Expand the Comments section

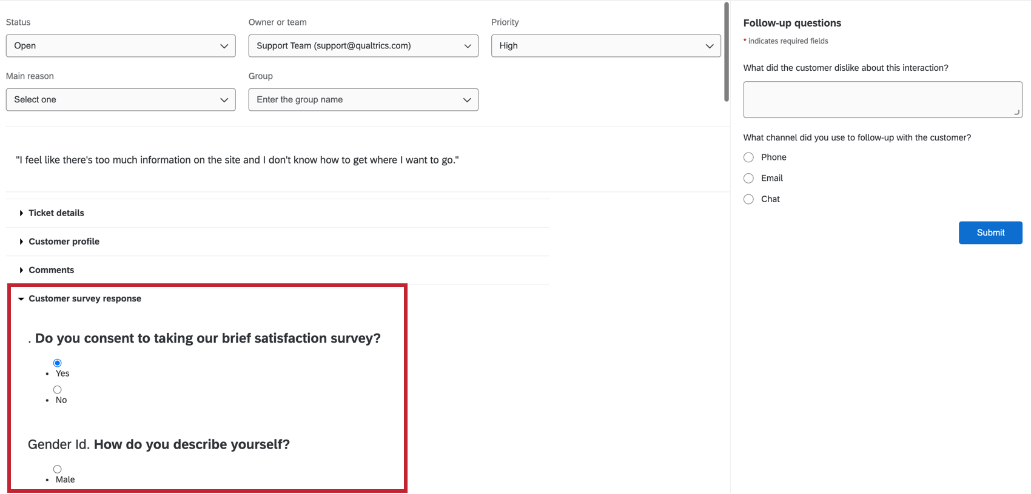(x=51, y=270)
